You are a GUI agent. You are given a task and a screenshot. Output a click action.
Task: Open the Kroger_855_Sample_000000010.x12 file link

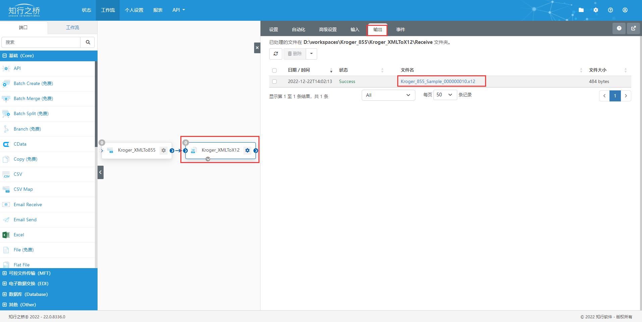pyautogui.click(x=438, y=81)
